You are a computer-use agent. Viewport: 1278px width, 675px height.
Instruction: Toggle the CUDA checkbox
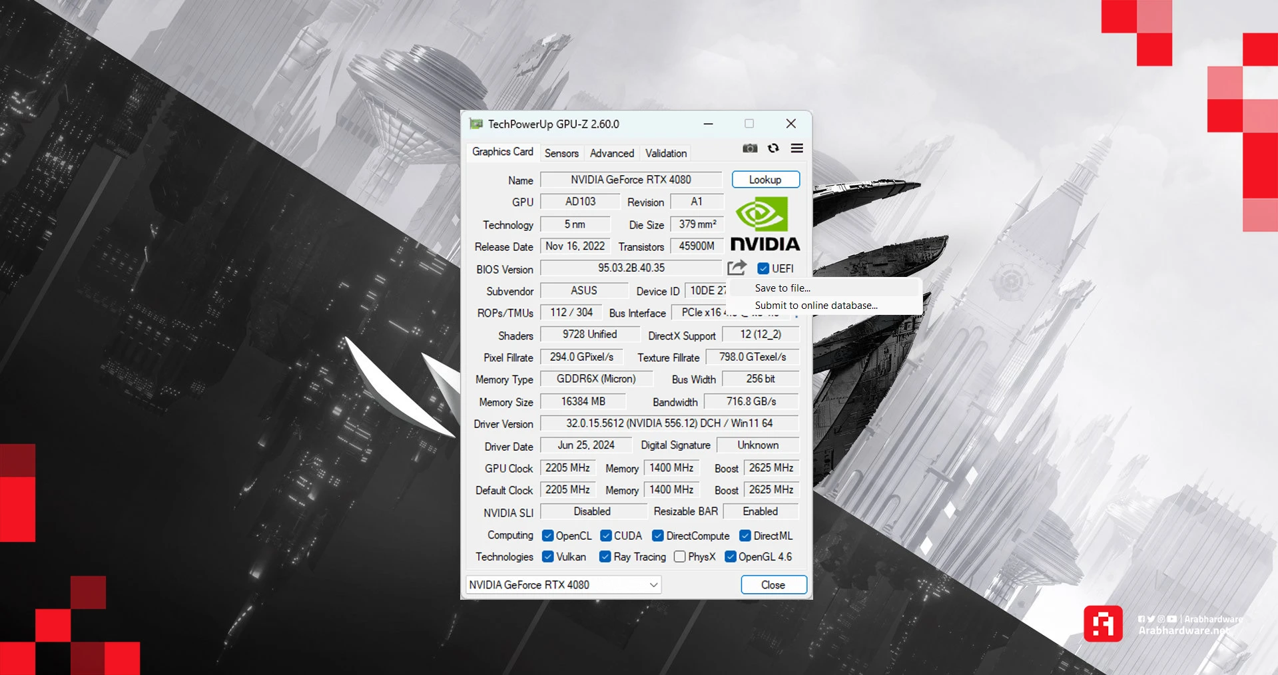[x=606, y=536]
